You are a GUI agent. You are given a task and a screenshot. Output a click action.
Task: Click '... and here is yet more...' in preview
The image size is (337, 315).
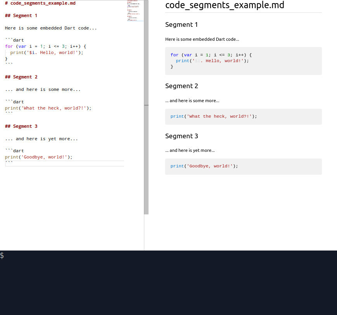point(190,150)
